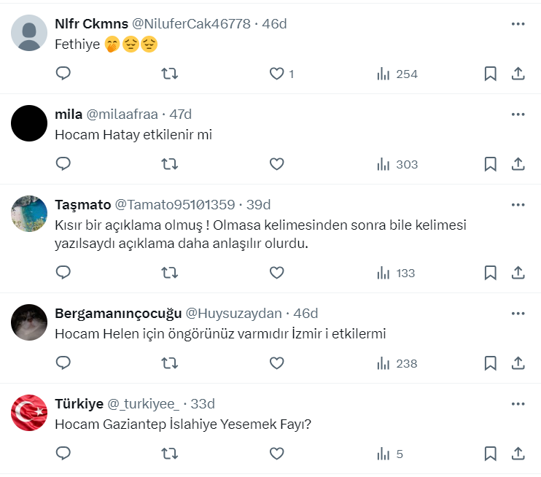Open the @NiluferCak46778 profile handle

coord(191,24)
